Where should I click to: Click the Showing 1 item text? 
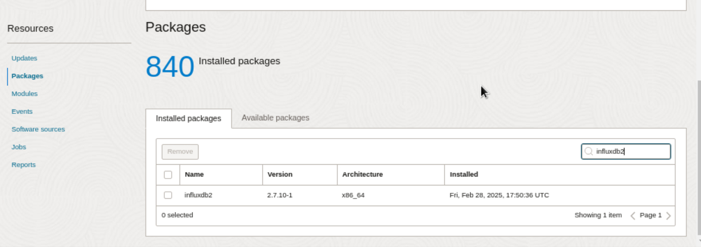tap(598, 215)
